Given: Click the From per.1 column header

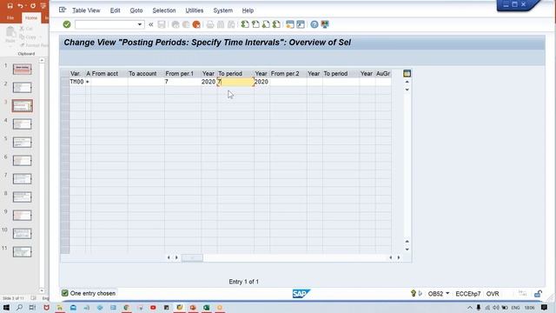Looking at the screenshot, I should coord(182,73).
